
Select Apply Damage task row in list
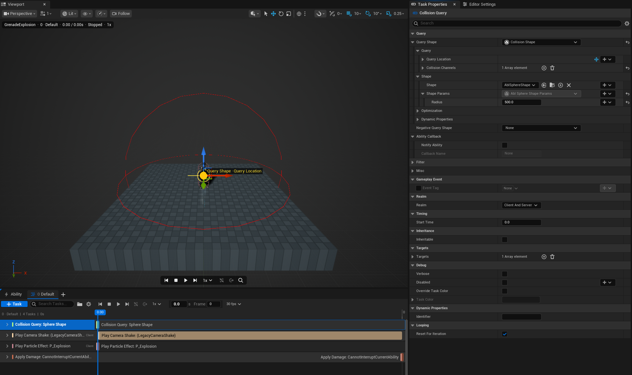48,357
